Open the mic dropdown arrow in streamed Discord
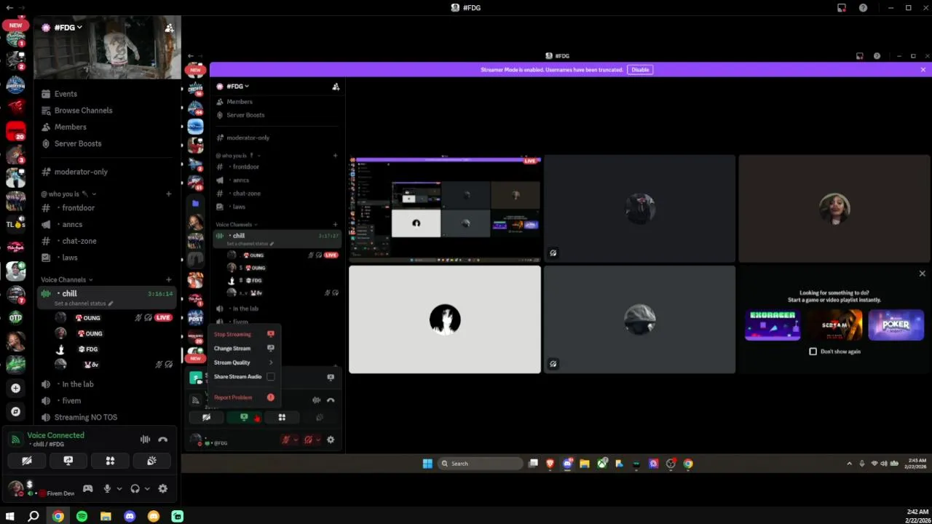 click(x=295, y=440)
